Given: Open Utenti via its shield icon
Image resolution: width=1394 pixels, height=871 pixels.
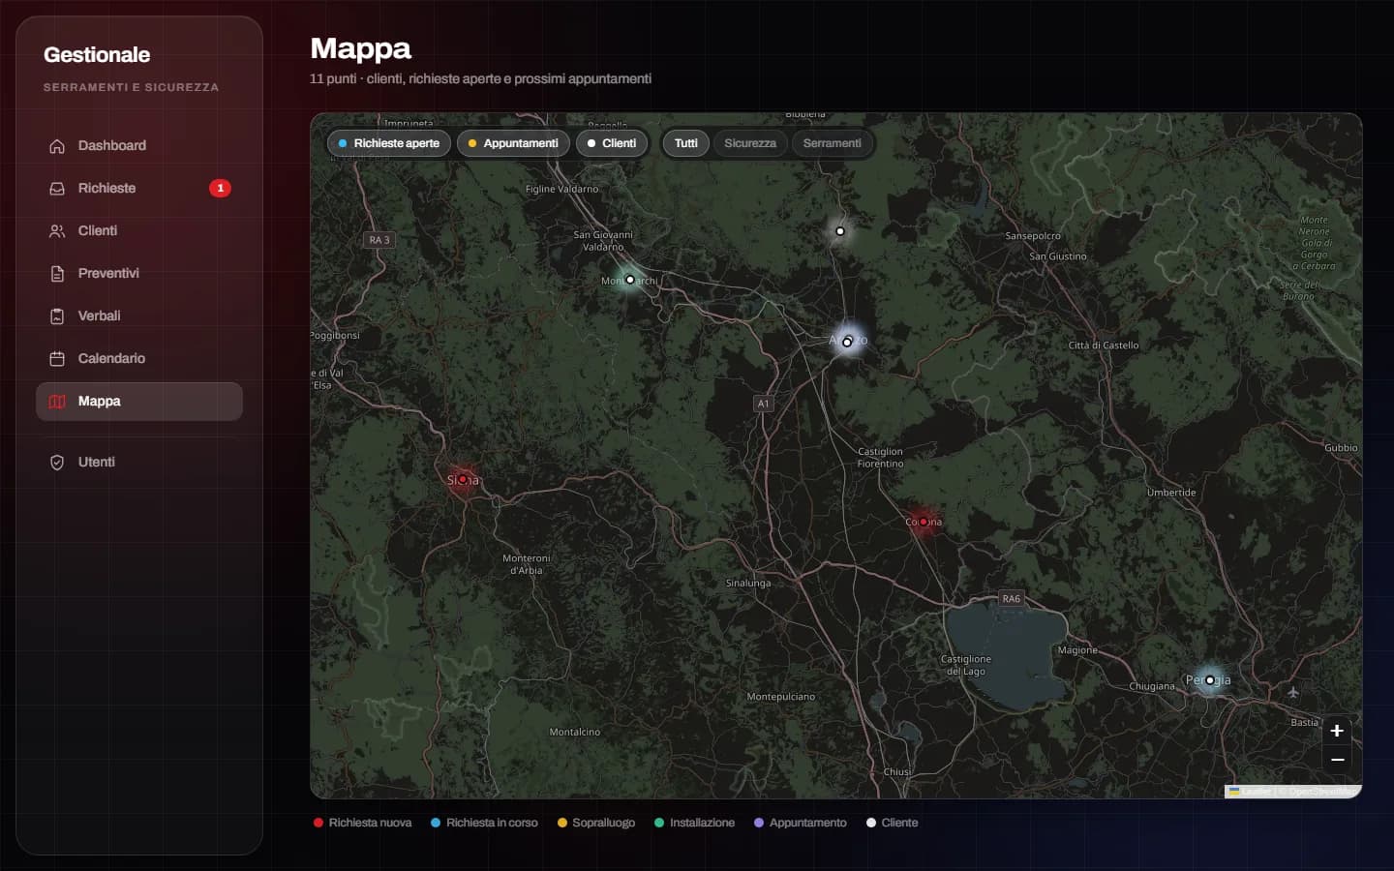Looking at the screenshot, I should coord(57,463).
